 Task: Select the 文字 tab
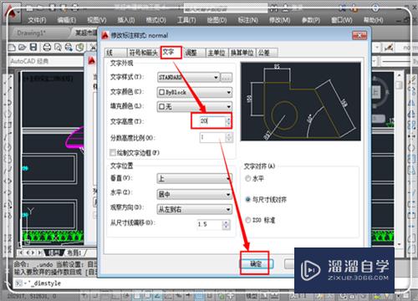pos(171,52)
